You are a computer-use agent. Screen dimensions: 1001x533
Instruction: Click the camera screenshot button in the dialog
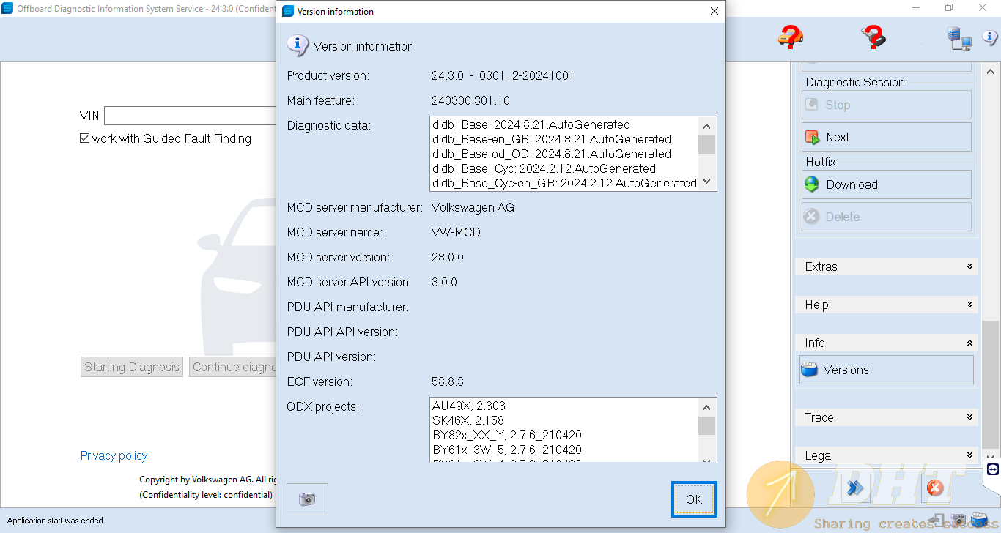point(307,499)
